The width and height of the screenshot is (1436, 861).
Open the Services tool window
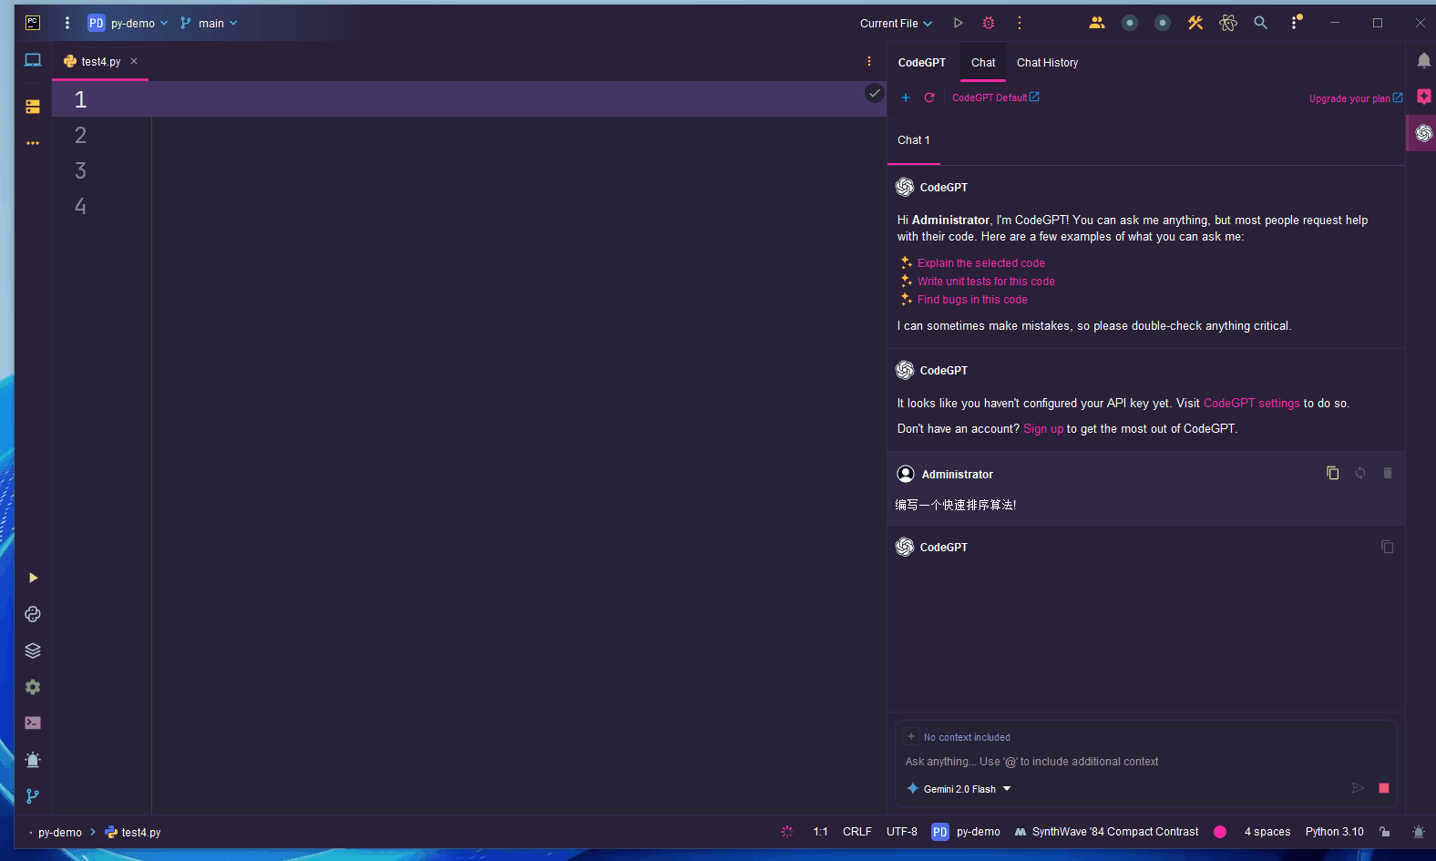(33, 687)
